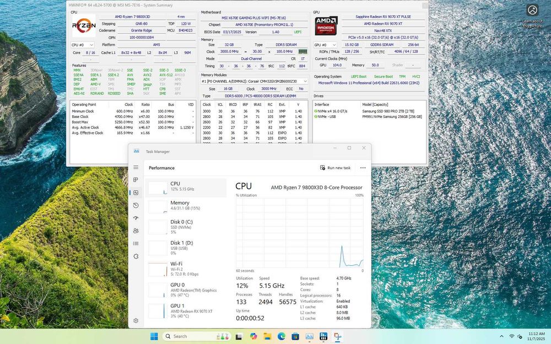551x344 pixels.
Task: Click AMD X670E chipset field
Action: coord(264,25)
